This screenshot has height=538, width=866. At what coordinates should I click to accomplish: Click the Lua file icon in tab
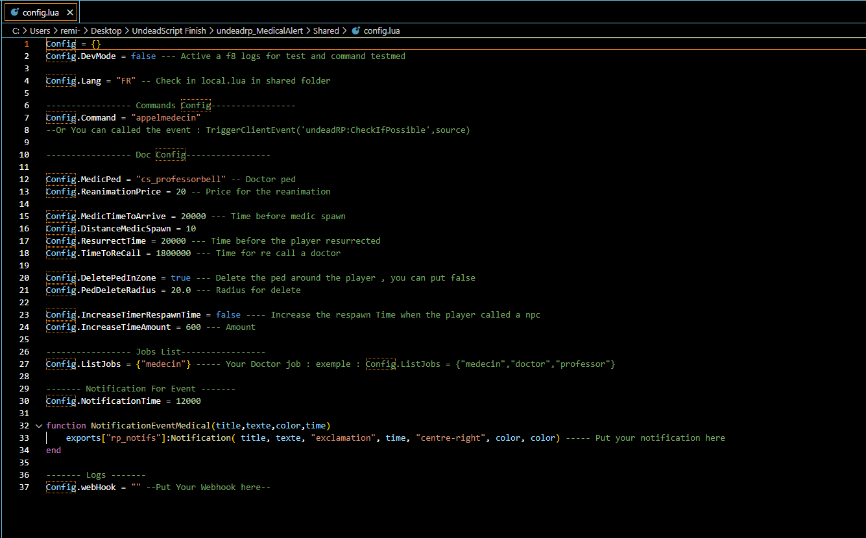(x=14, y=12)
